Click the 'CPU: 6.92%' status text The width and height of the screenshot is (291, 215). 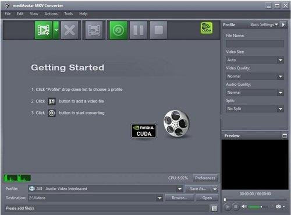(x=178, y=178)
